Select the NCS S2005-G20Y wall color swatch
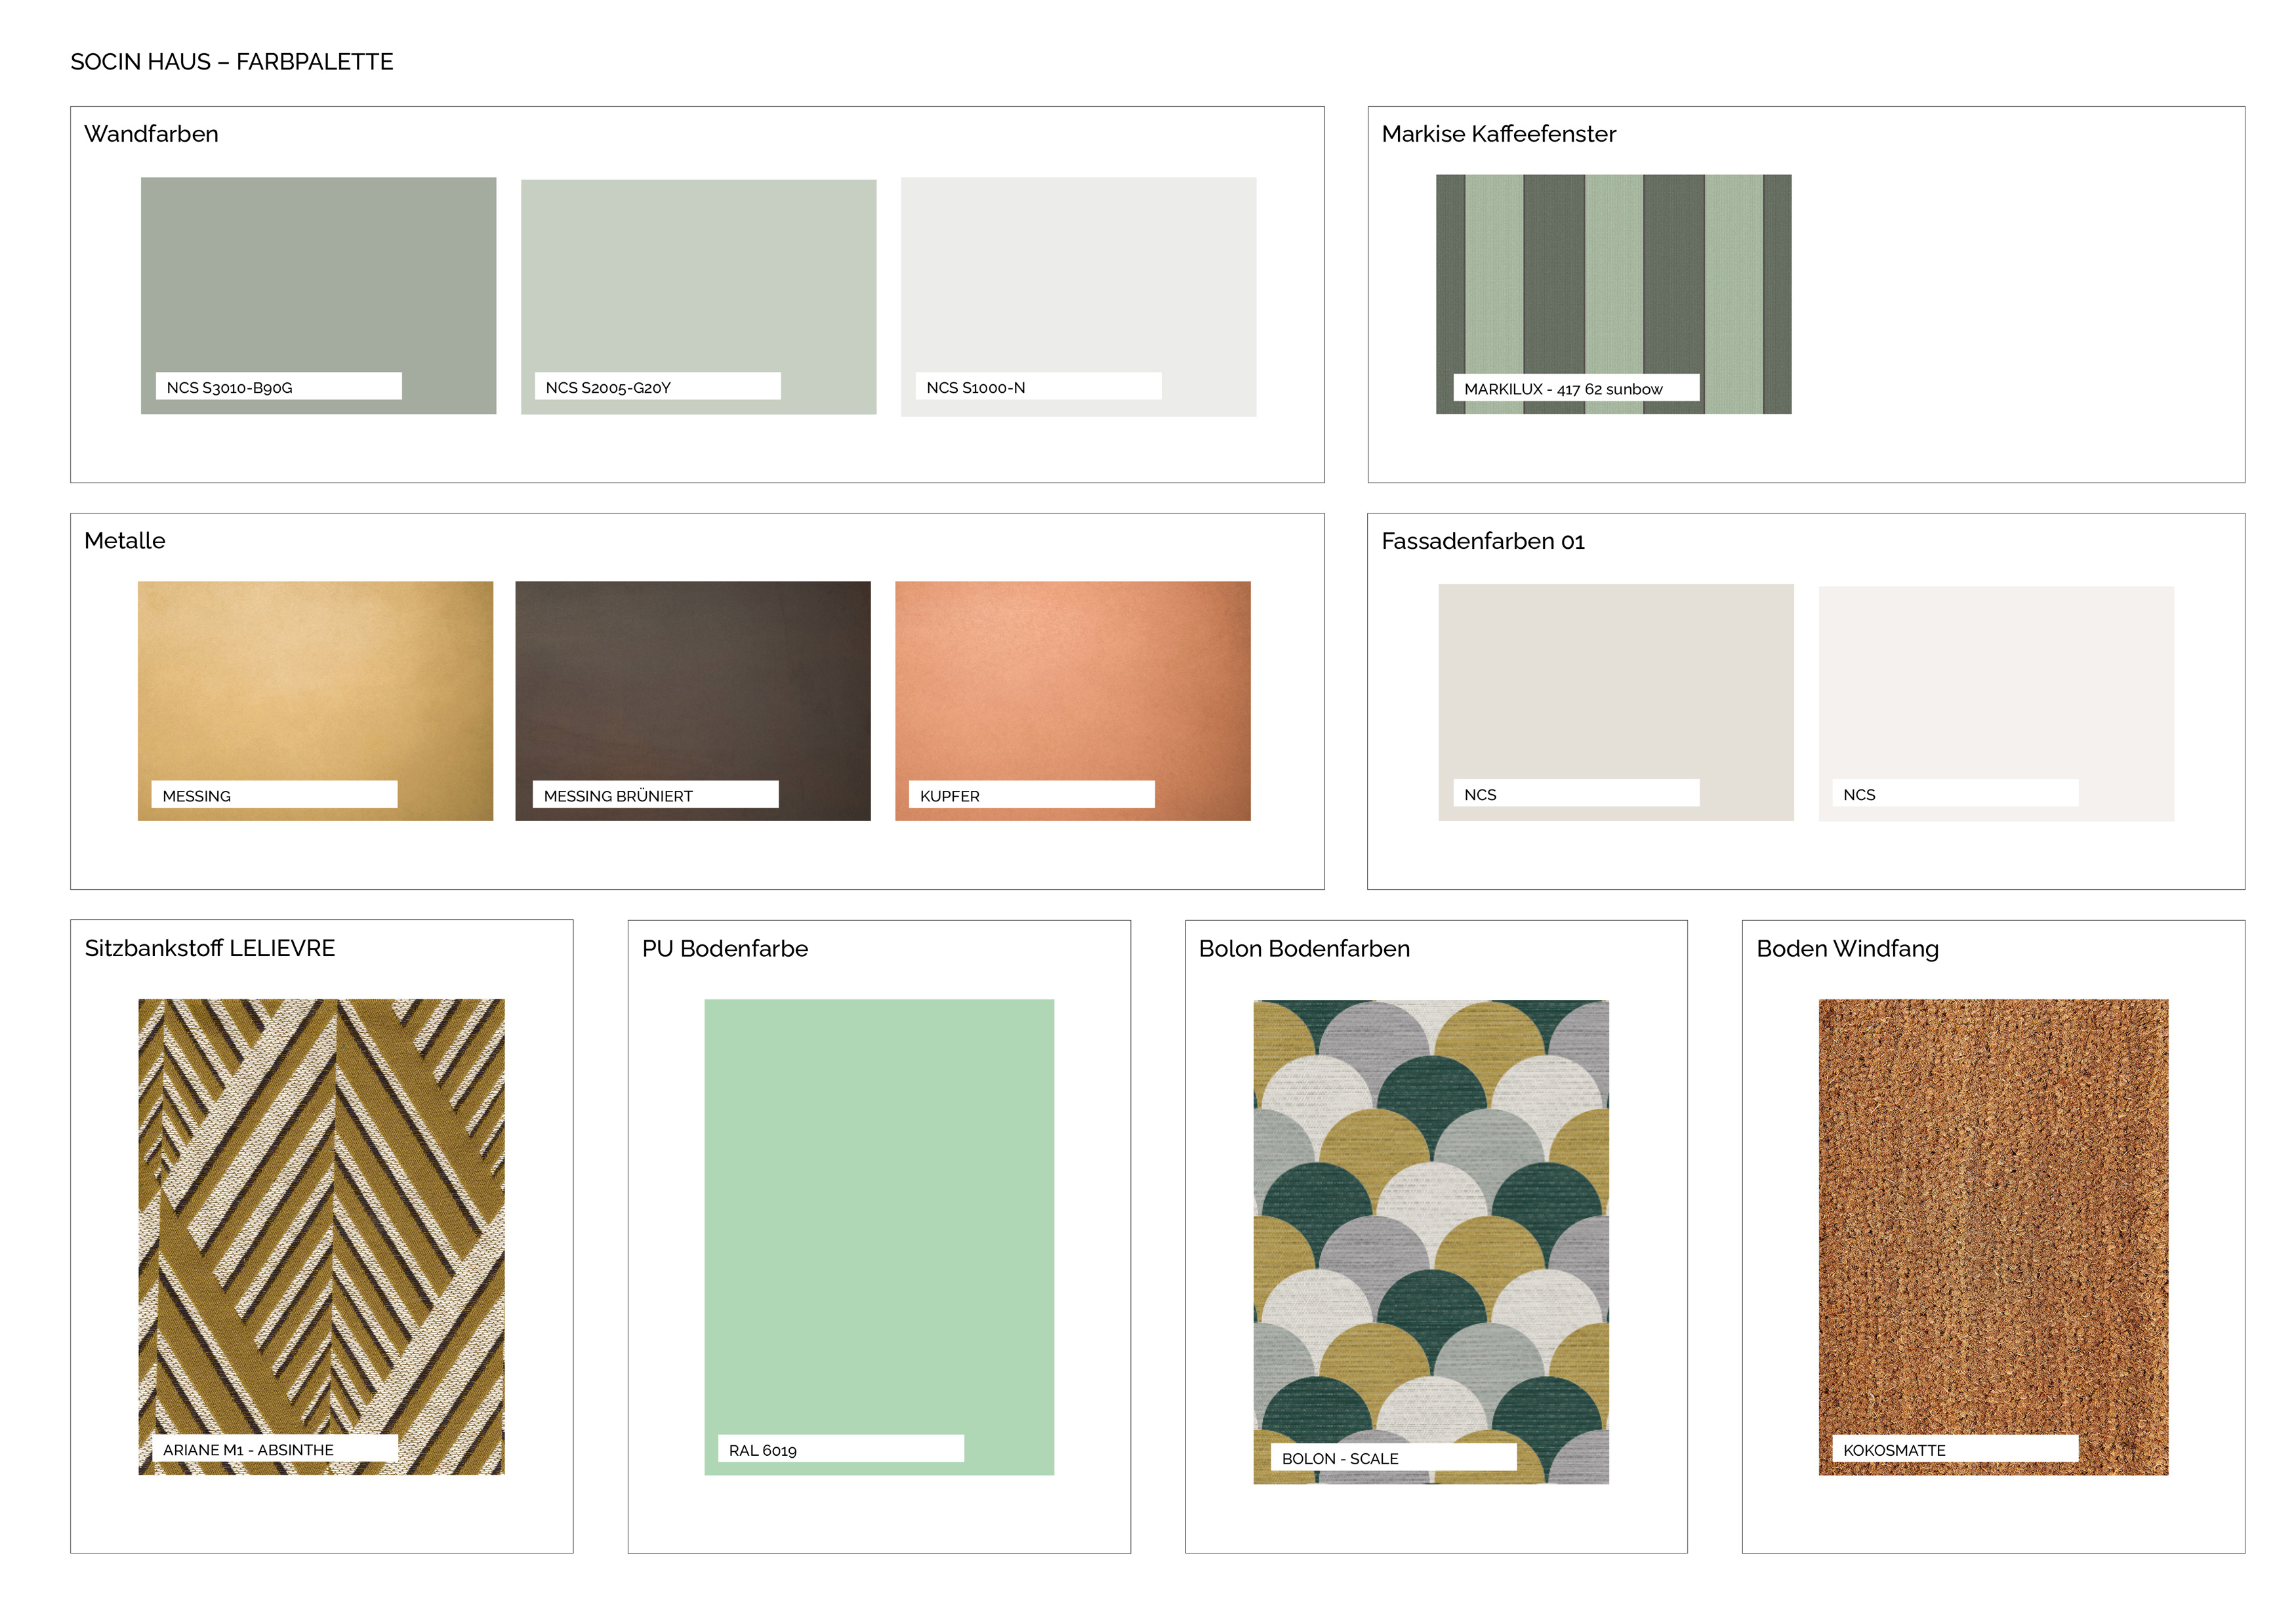 [698, 297]
